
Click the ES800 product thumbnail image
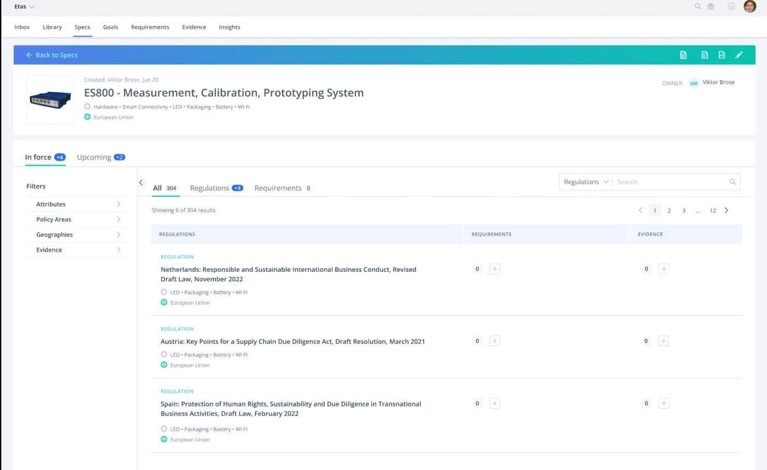point(50,100)
